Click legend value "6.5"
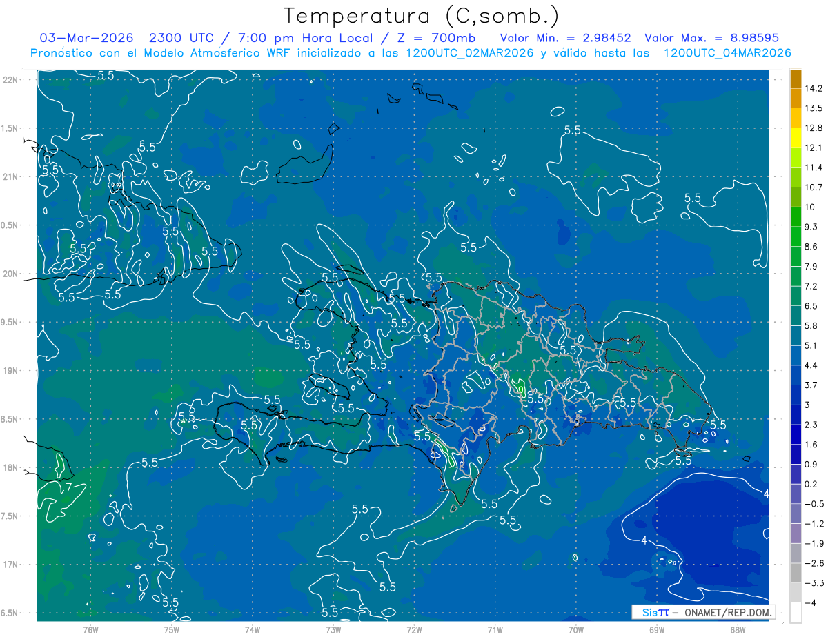828x639 pixels. 812,306
